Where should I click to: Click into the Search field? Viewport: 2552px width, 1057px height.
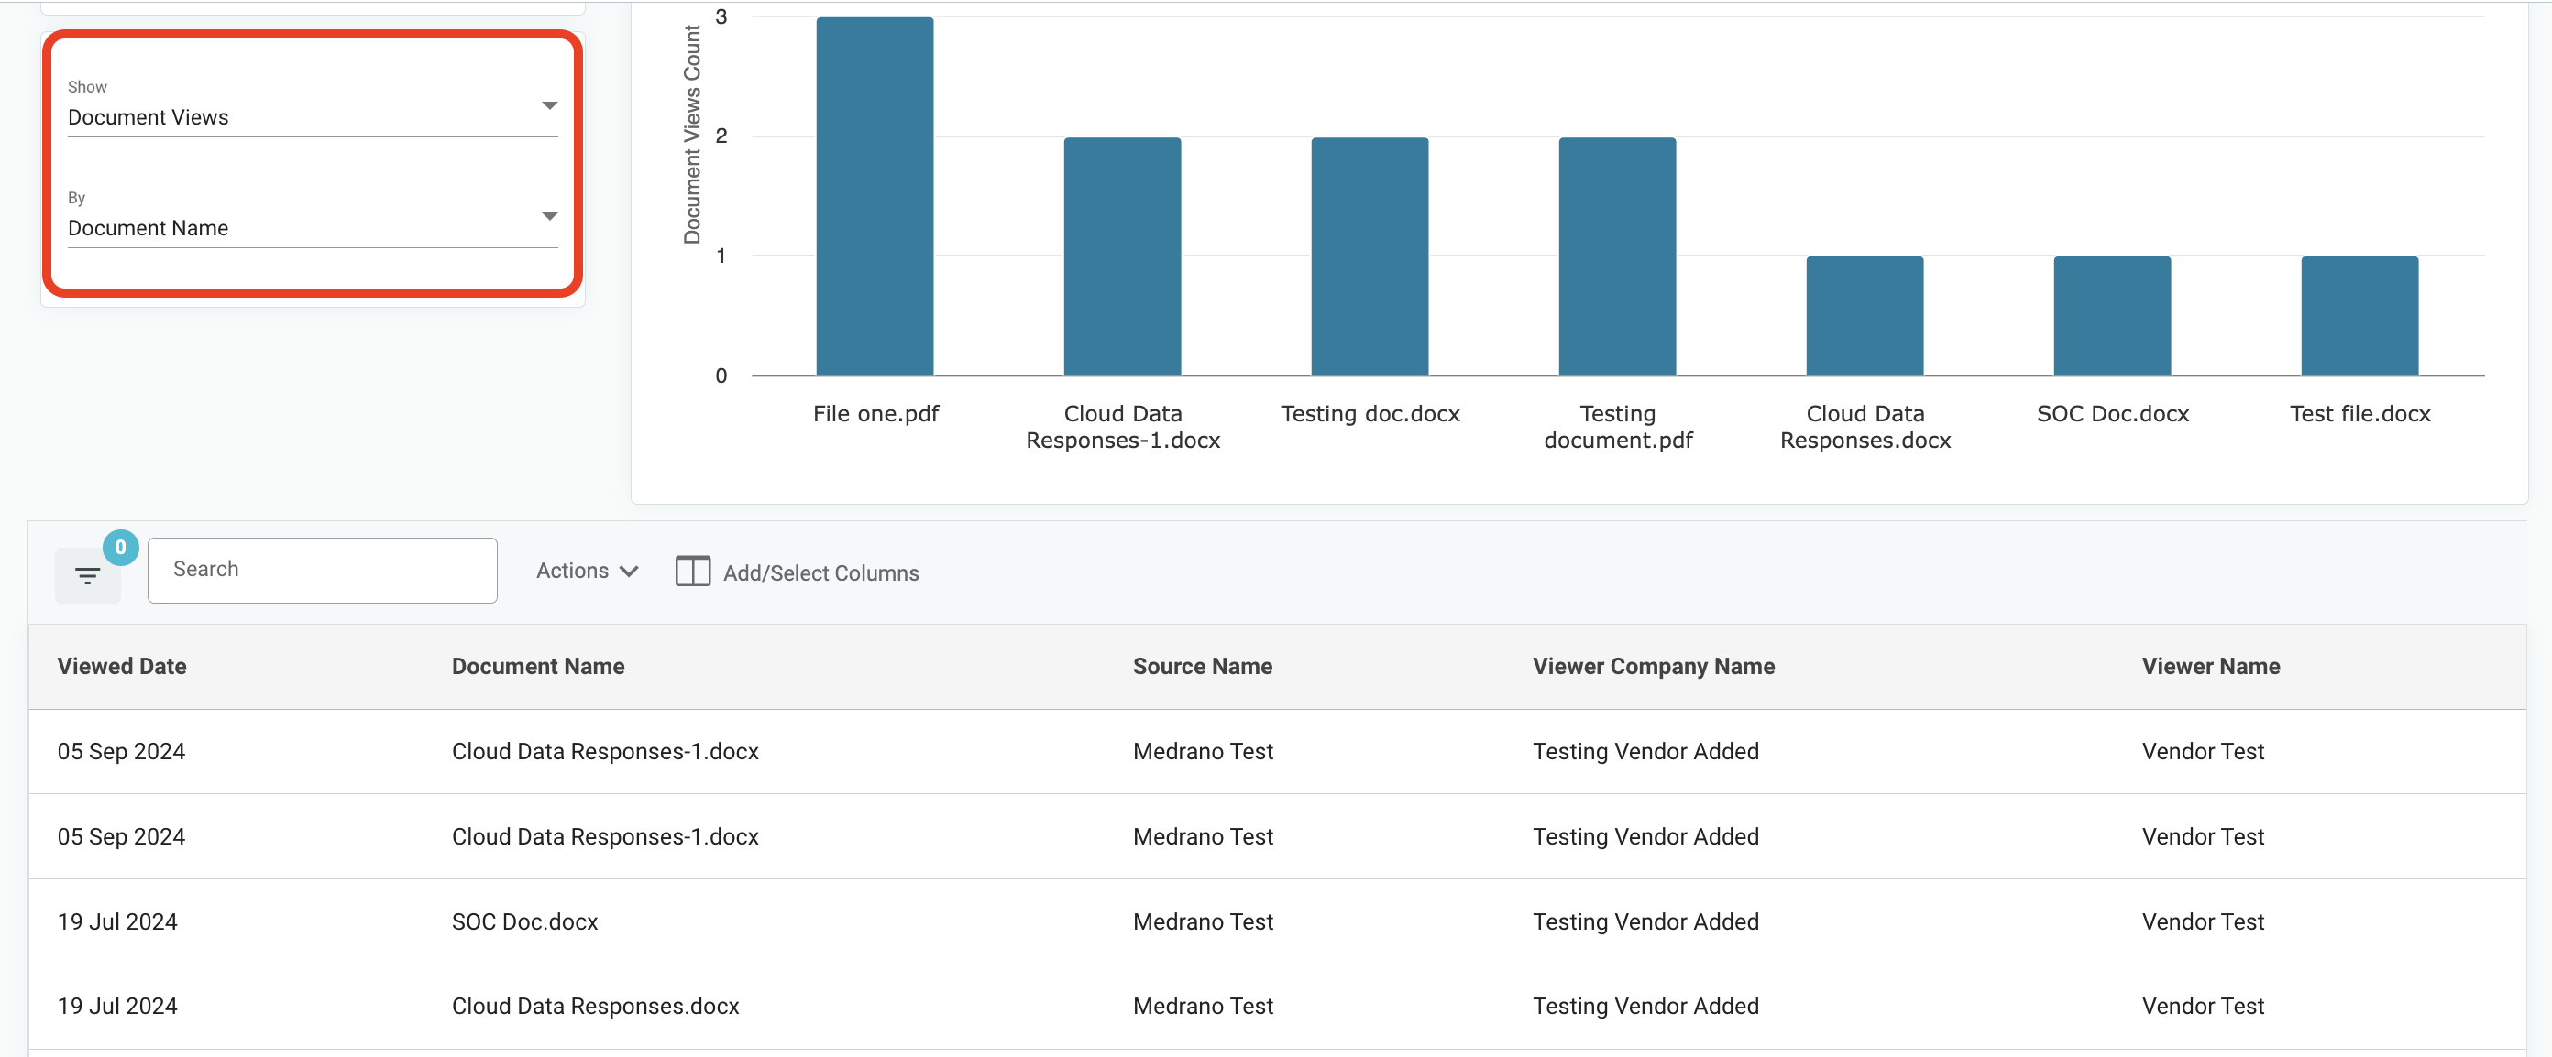pyautogui.click(x=322, y=570)
